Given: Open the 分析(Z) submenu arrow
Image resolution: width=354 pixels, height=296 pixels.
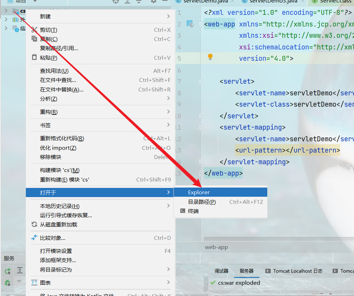Looking at the screenshot, I should (x=169, y=98).
